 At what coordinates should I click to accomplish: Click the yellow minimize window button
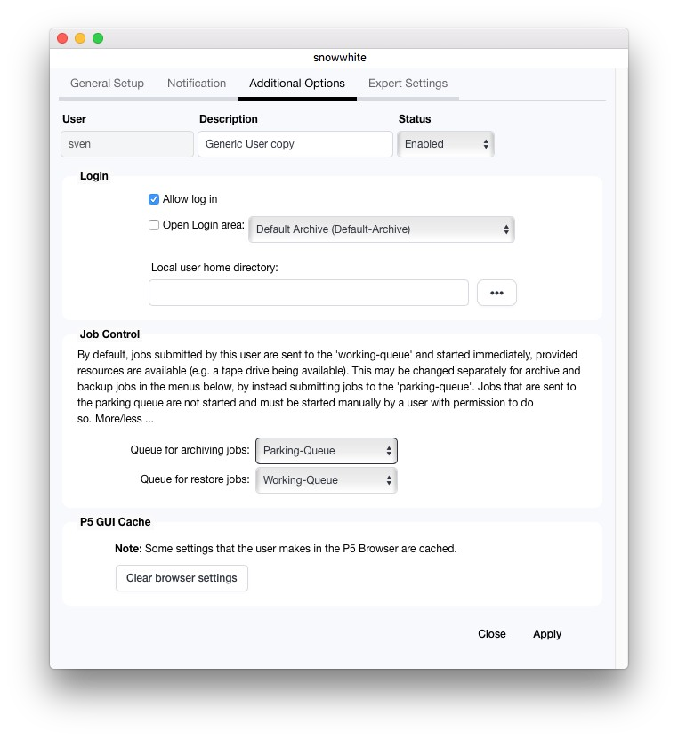[80, 38]
